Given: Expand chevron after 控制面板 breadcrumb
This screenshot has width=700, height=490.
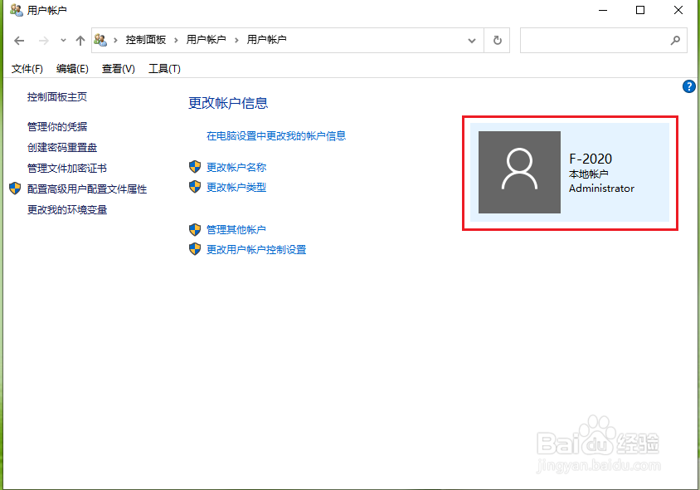Looking at the screenshot, I should [176, 40].
